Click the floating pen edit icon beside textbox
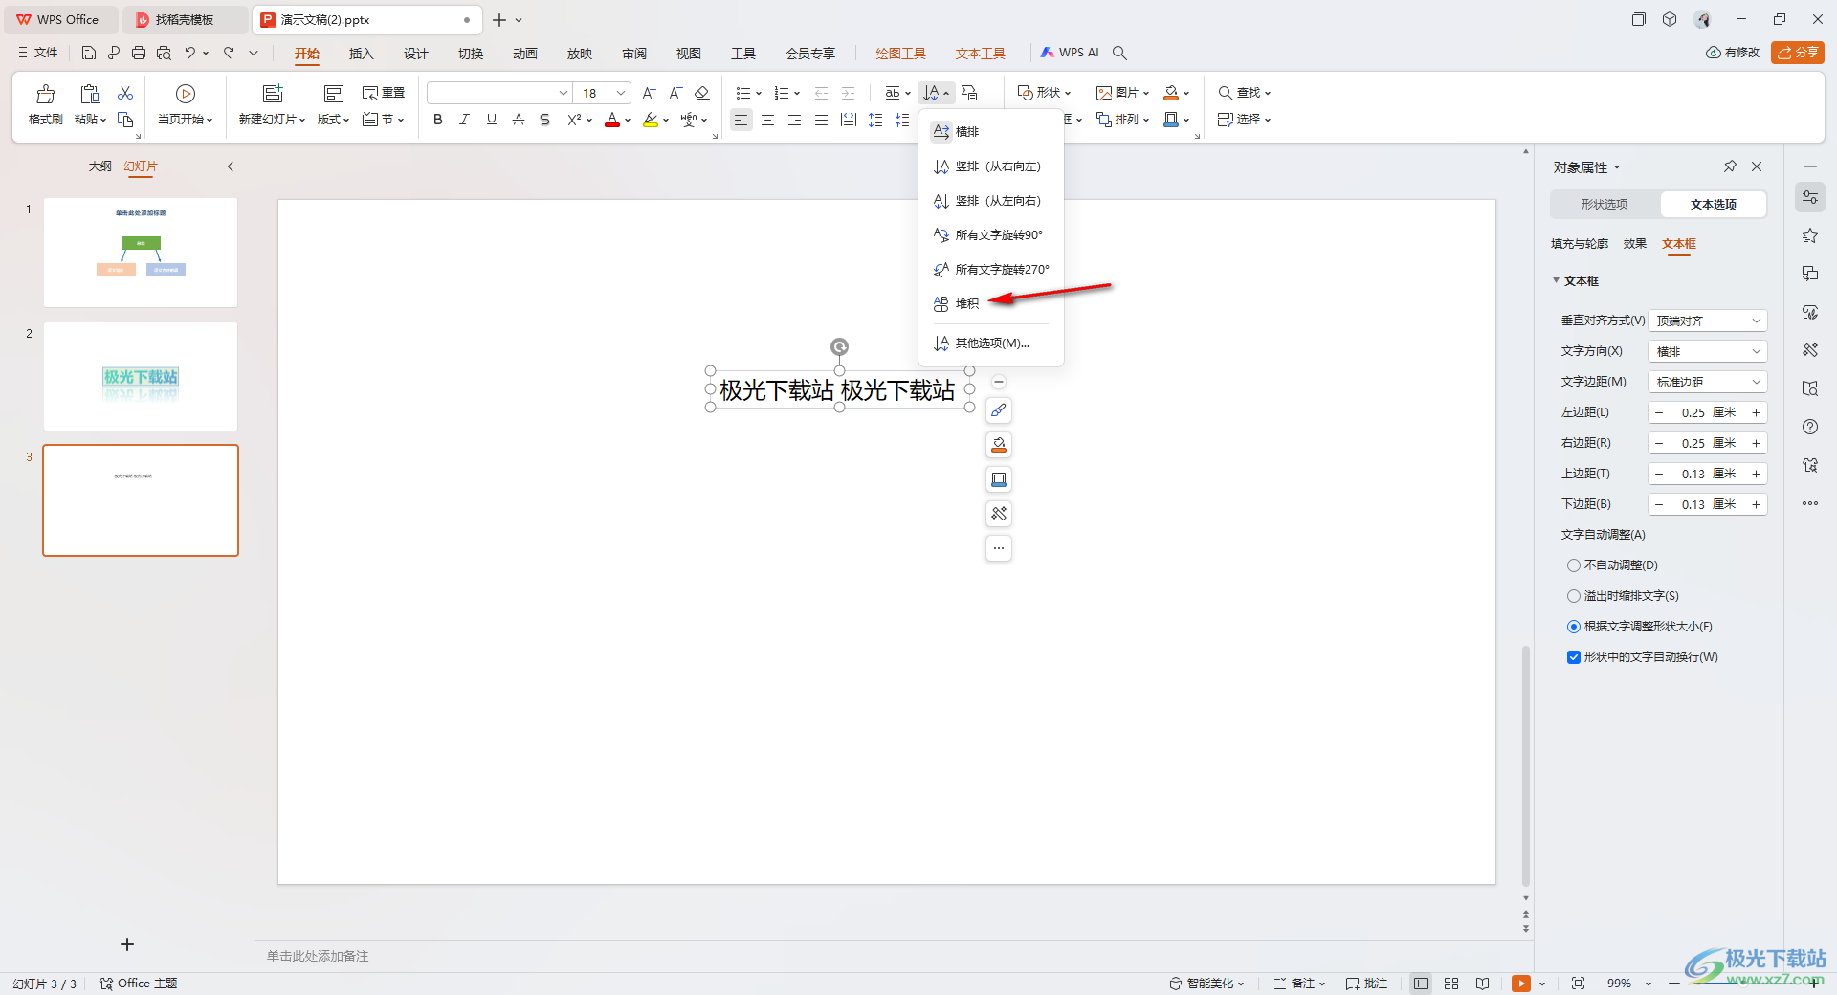This screenshot has height=995, width=1837. point(999,410)
